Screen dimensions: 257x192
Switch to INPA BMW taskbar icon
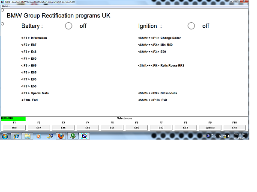84,136
